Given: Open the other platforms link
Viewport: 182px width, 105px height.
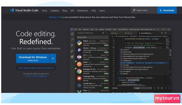Looking at the screenshot, I should coord(47,68).
